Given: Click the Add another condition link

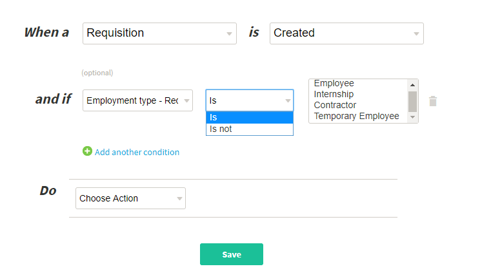Looking at the screenshot, I should (x=137, y=152).
